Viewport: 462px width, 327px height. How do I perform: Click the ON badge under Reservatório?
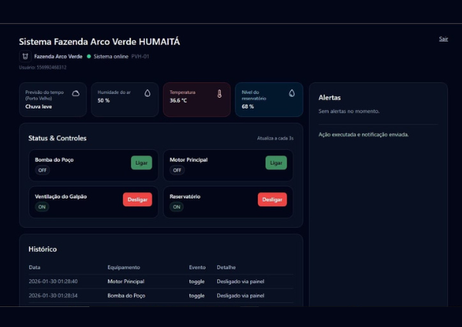177,207
